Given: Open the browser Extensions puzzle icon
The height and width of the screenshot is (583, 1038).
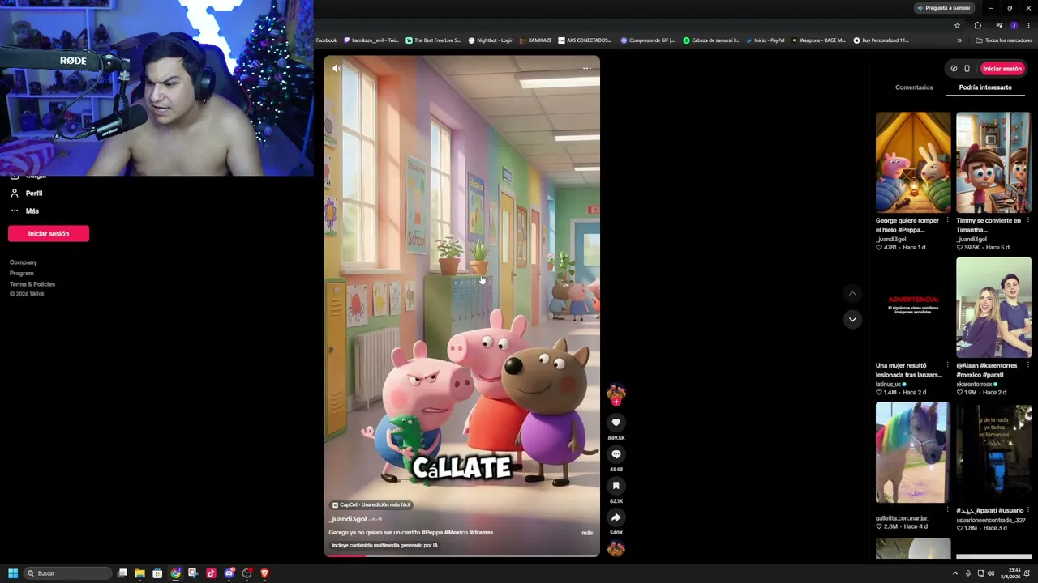Looking at the screenshot, I should click(x=977, y=25).
